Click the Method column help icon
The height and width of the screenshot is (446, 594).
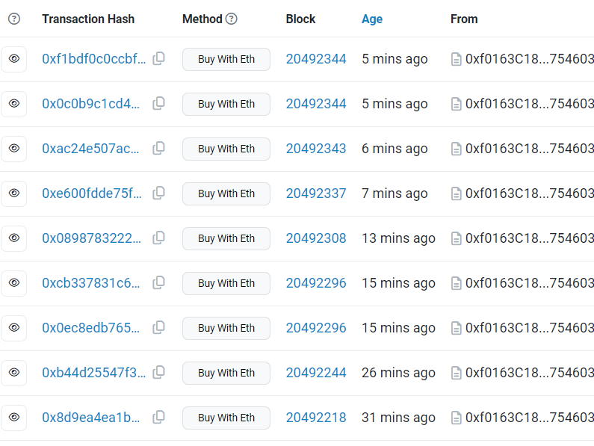click(x=232, y=19)
